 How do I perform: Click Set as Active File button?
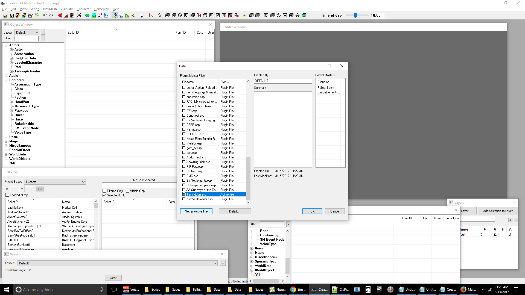click(196, 211)
